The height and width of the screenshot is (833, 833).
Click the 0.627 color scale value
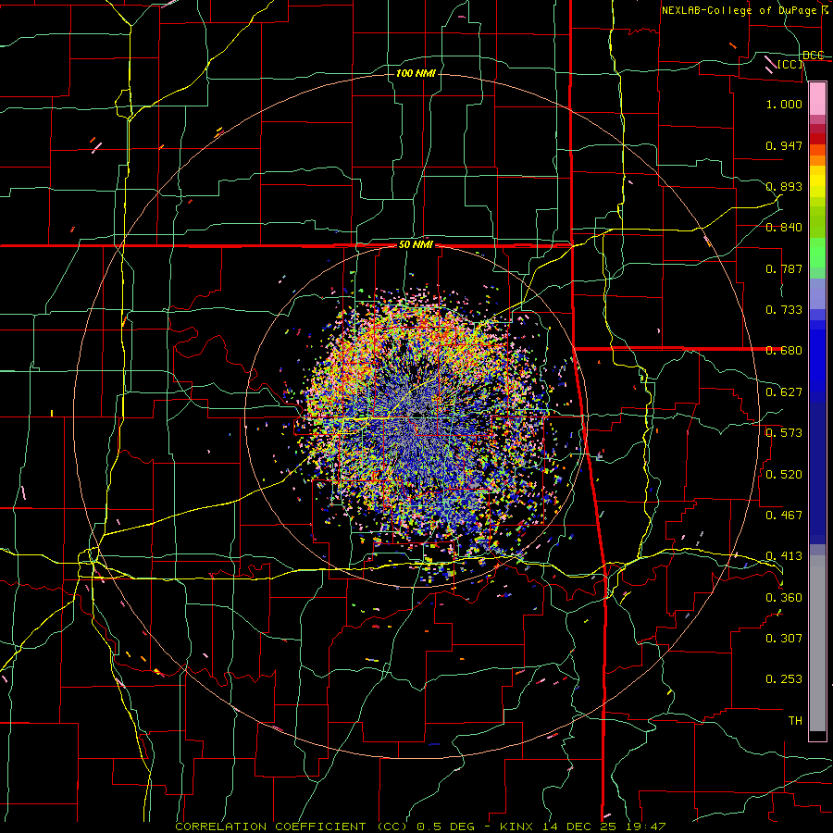pos(784,392)
